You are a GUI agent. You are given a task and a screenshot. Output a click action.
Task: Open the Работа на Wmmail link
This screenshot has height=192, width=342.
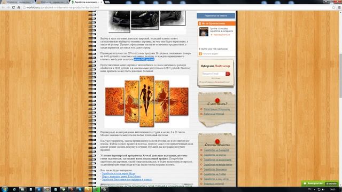(214, 114)
